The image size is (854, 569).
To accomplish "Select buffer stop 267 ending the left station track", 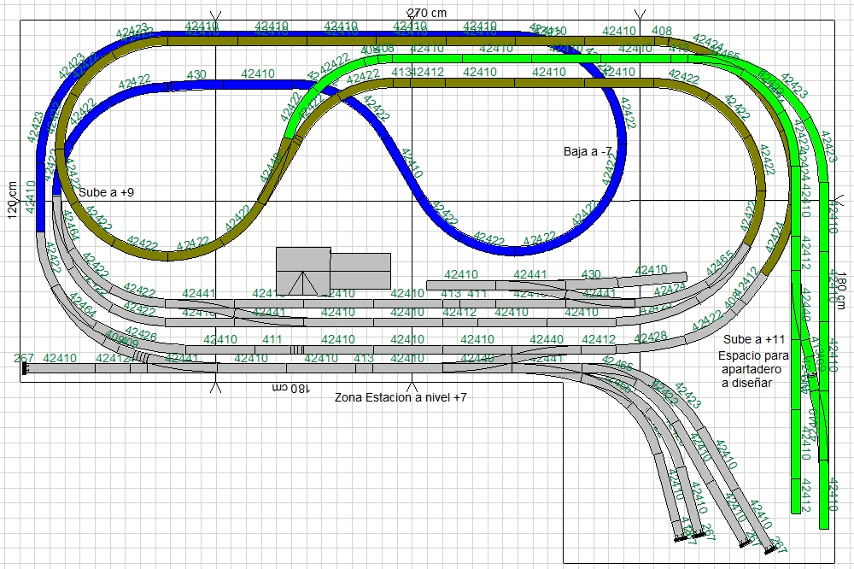I will click(x=25, y=368).
